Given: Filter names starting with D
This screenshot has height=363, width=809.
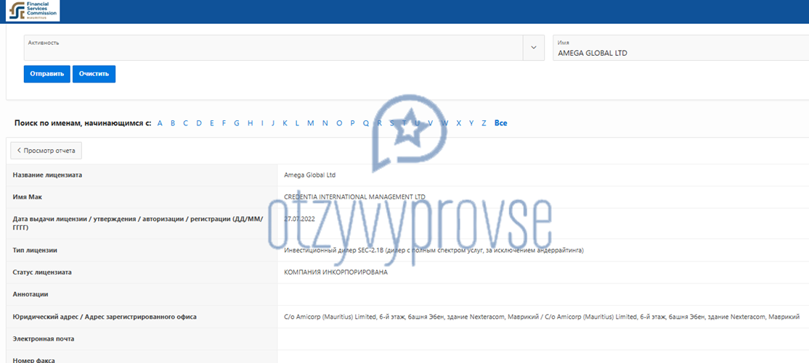Looking at the screenshot, I should tap(199, 123).
